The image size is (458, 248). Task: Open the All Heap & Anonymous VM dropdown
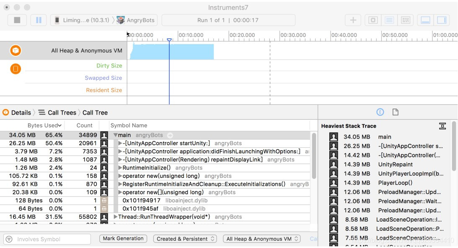pyautogui.click(x=262, y=239)
